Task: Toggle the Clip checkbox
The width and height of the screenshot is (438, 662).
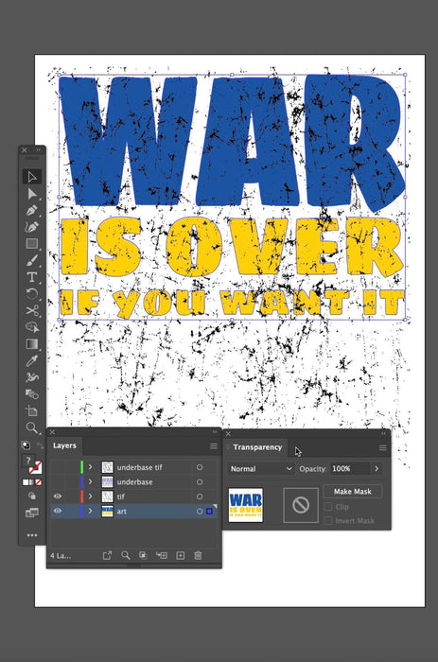Action: click(x=327, y=506)
